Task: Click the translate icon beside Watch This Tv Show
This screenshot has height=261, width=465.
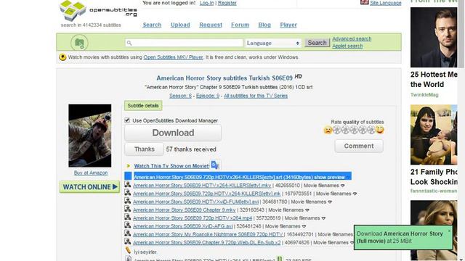Action: (215, 165)
